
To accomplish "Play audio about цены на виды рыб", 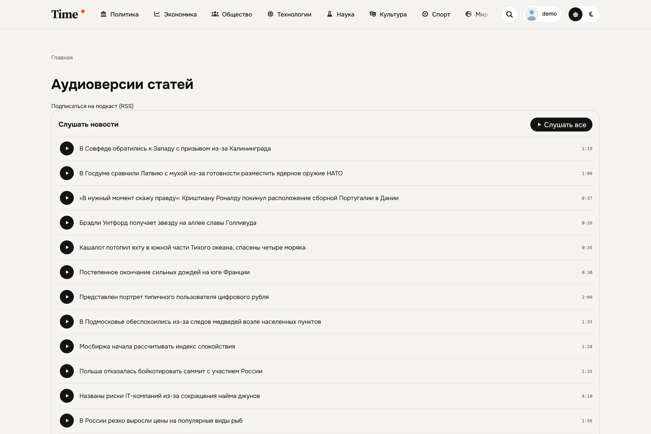I will (x=67, y=421).
